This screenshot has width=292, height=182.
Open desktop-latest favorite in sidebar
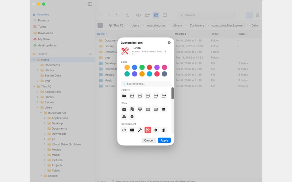tap(48, 45)
